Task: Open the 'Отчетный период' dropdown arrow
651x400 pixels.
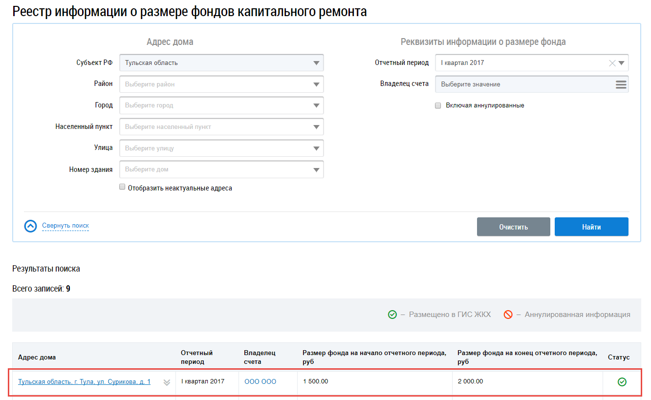Action: click(x=621, y=63)
